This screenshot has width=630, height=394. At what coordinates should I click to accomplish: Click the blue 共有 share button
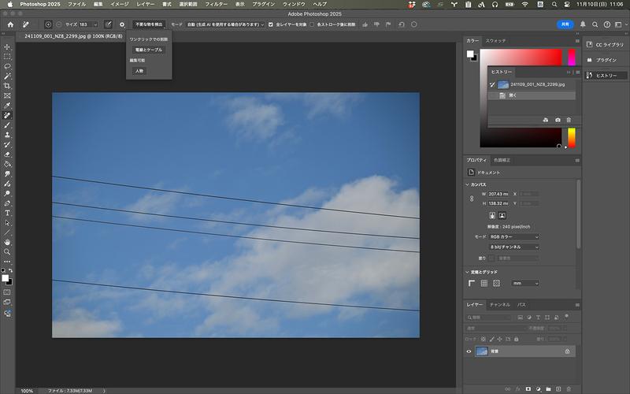click(564, 24)
